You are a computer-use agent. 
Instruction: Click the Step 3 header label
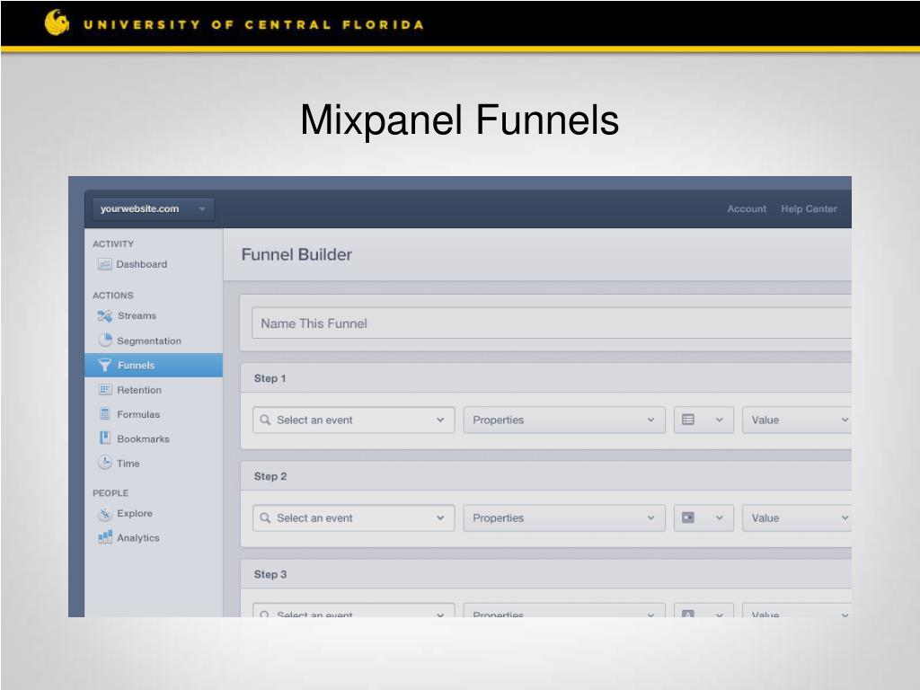[270, 574]
